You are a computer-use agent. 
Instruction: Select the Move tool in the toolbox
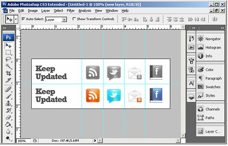[8, 46]
